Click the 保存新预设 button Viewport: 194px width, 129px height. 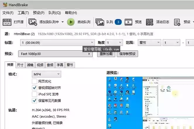tap(128, 54)
